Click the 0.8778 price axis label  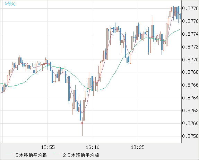(x=190, y=8)
